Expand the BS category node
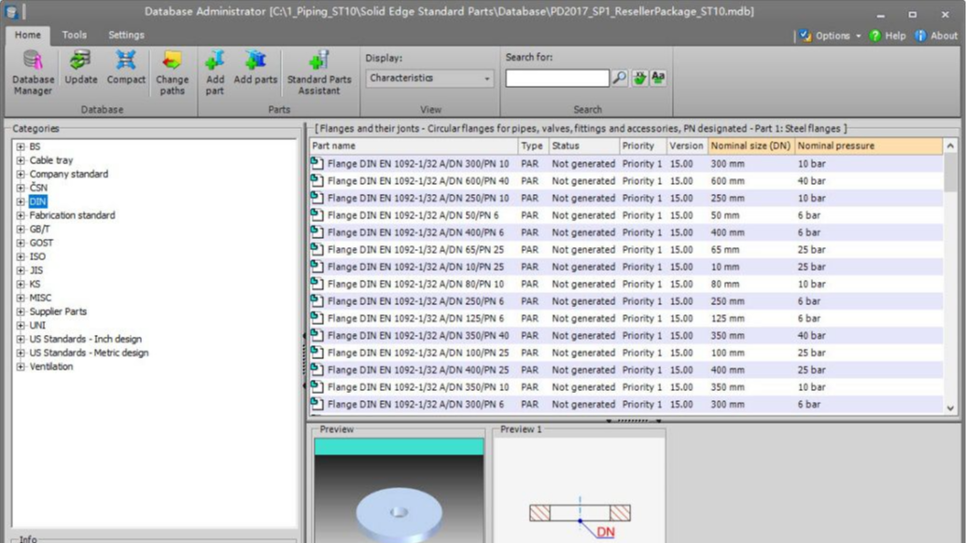This screenshot has width=966, height=543. tap(21, 146)
